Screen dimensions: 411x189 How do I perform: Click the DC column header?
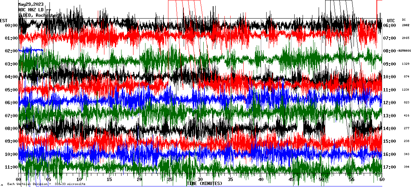404,20
